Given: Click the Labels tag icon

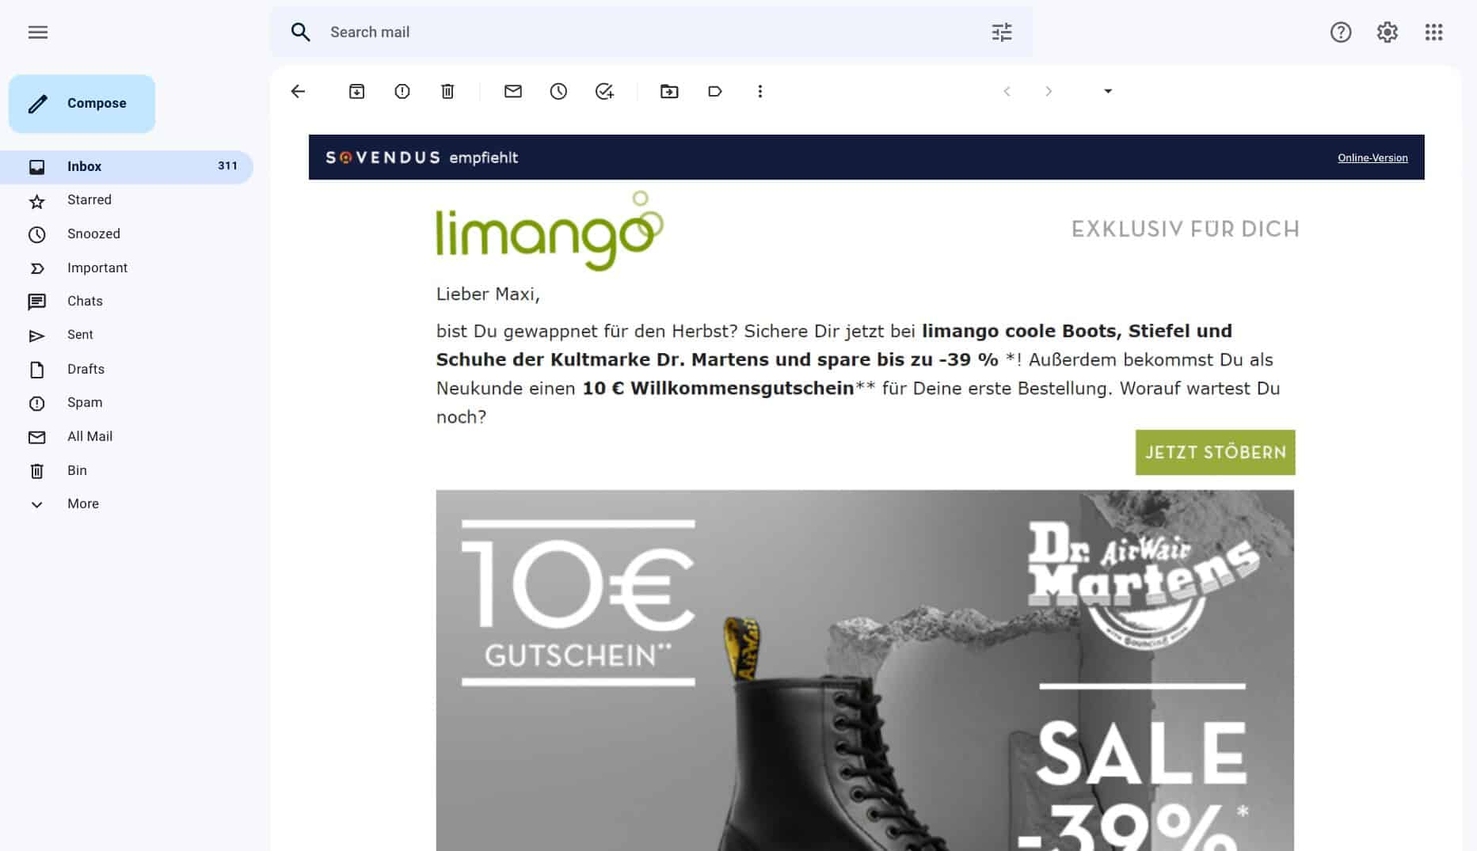Looking at the screenshot, I should tap(714, 92).
